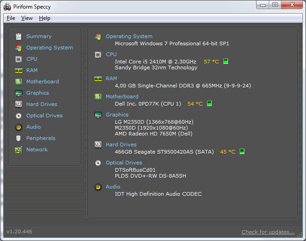306x241 pixels.
Task: Open the Motherboard heading link in summary
Action: (122, 96)
